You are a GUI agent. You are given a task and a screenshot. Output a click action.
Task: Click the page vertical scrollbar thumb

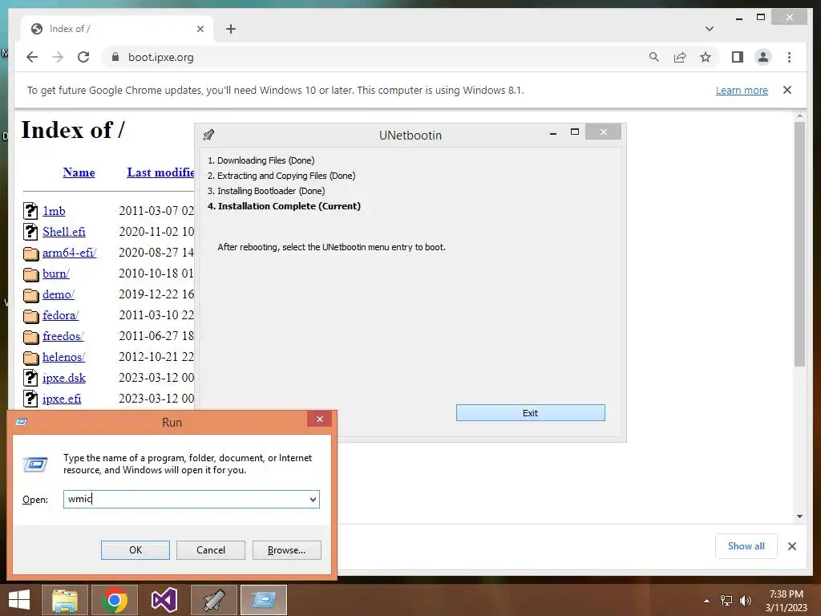pos(799,244)
